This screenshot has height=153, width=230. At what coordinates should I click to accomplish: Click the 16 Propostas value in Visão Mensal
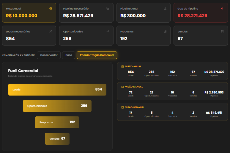[x=172, y=92]
